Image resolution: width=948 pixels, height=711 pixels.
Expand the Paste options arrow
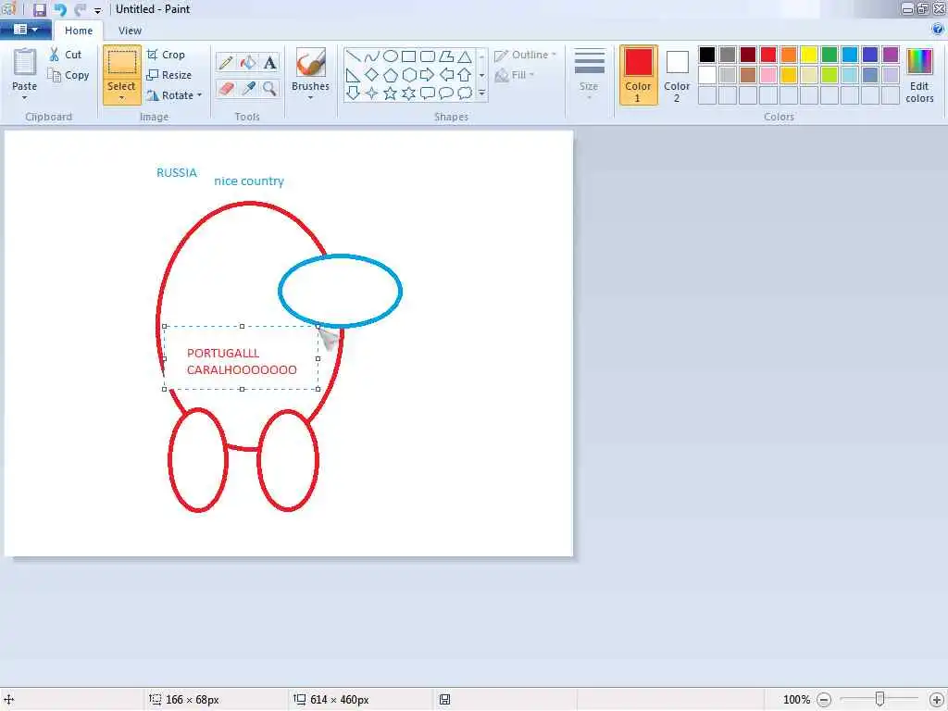[25, 97]
